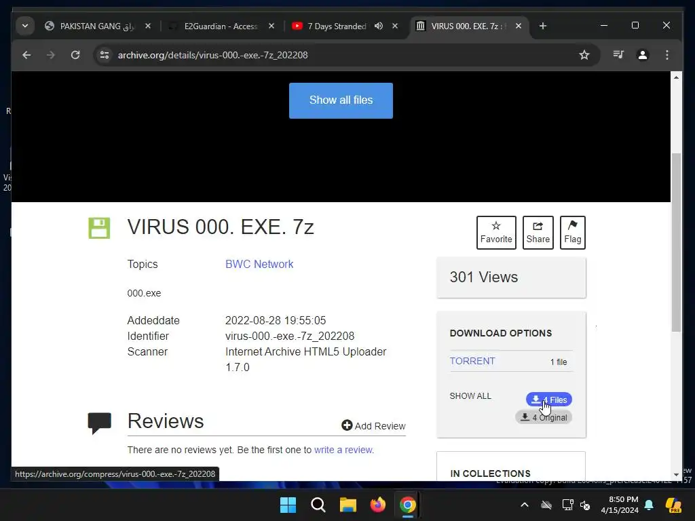Screen dimensions: 695x521
Task: Open the BWC Network topic link
Action: [x=259, y=264]
